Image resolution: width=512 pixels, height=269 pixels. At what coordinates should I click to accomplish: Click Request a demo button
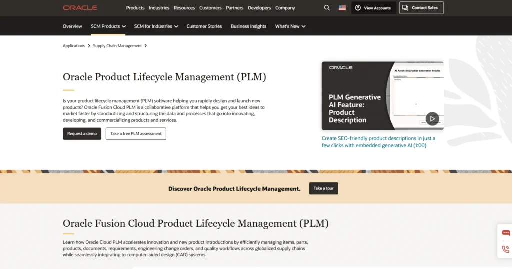coord(82,134)
